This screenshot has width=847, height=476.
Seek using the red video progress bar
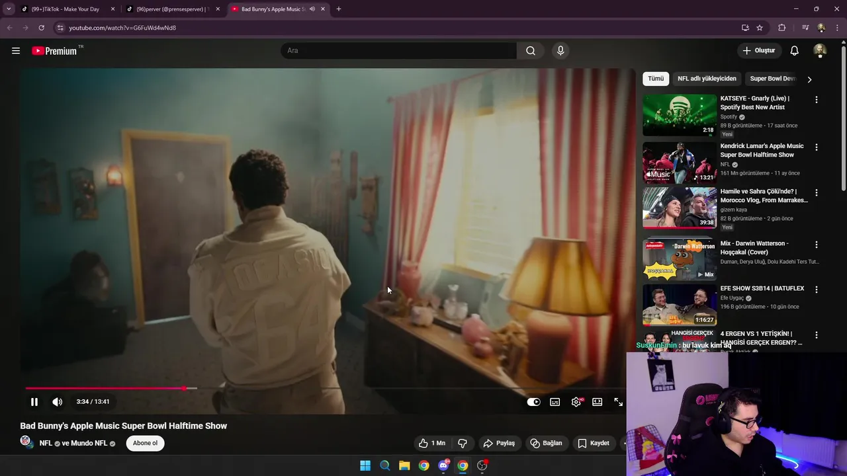pos(324,388)
